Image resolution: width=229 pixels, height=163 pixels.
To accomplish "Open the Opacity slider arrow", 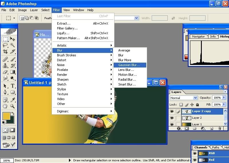I will 224,98.
